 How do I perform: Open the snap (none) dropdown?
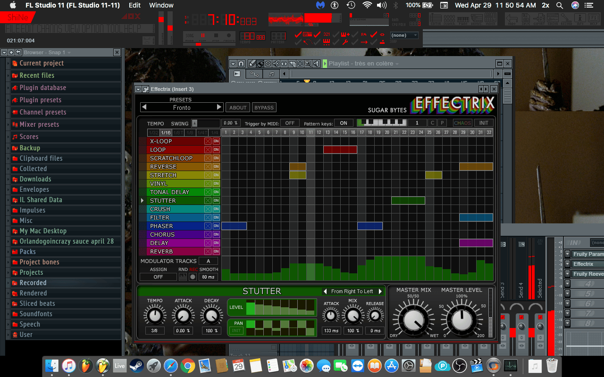(x=404, y=35)
